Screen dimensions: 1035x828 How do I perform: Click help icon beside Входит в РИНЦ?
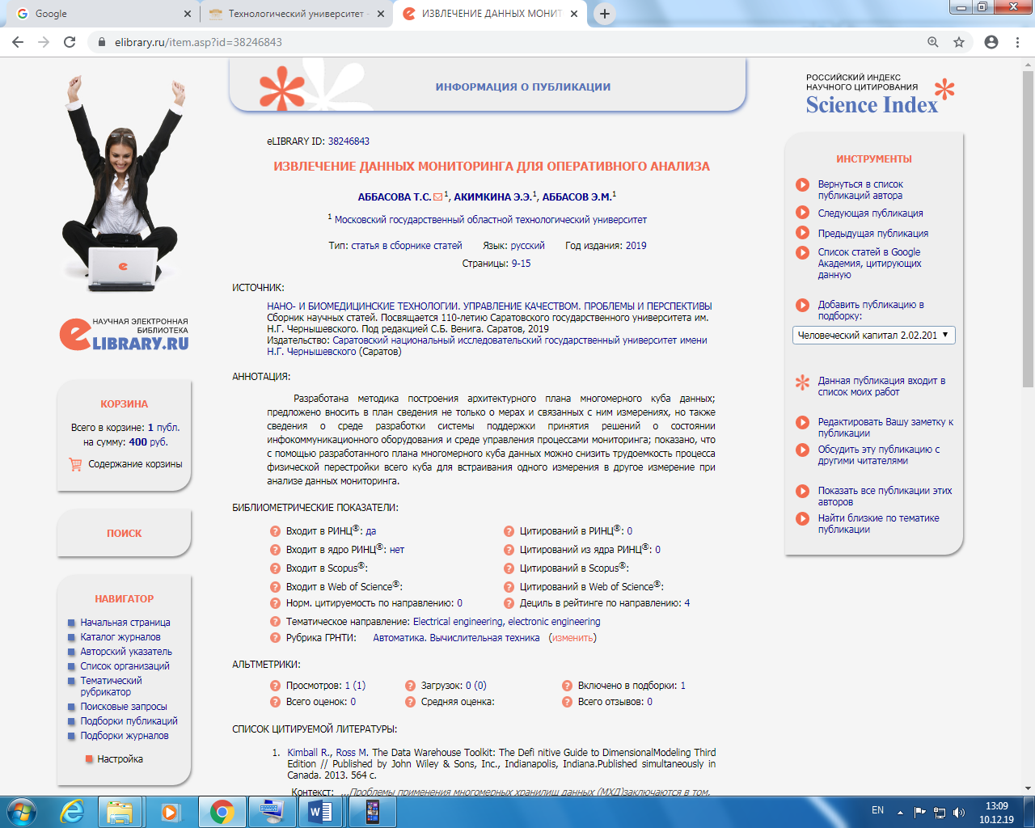coord(276,531)
